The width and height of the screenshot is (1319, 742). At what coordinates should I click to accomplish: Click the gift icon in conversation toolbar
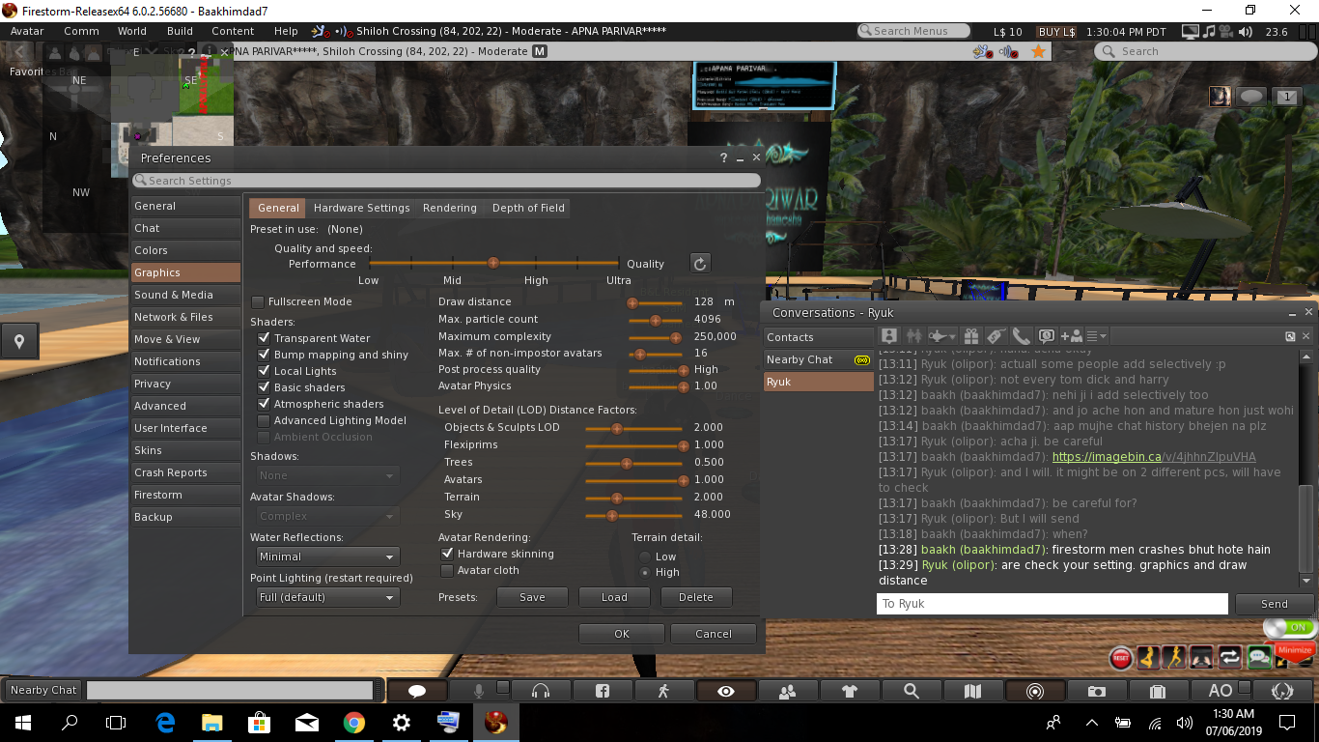pos(971,335)
